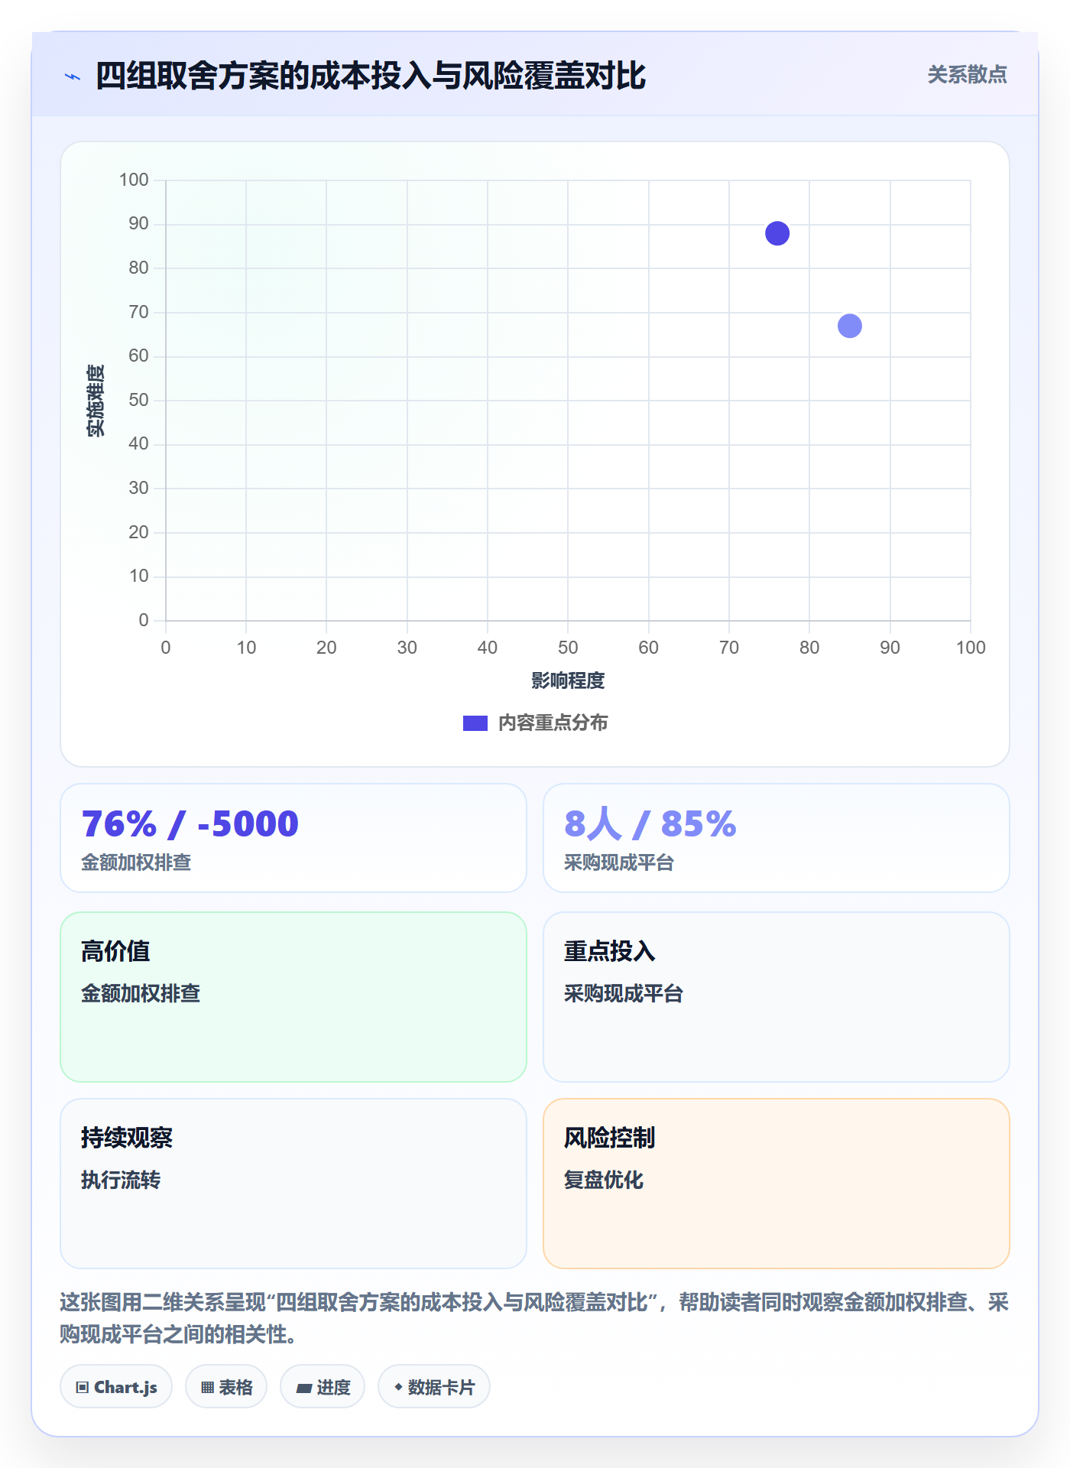The height and width of the screenshot is (1468, 1070).
Task: Click the 复盘优化 text
Action: [604, 1180]
